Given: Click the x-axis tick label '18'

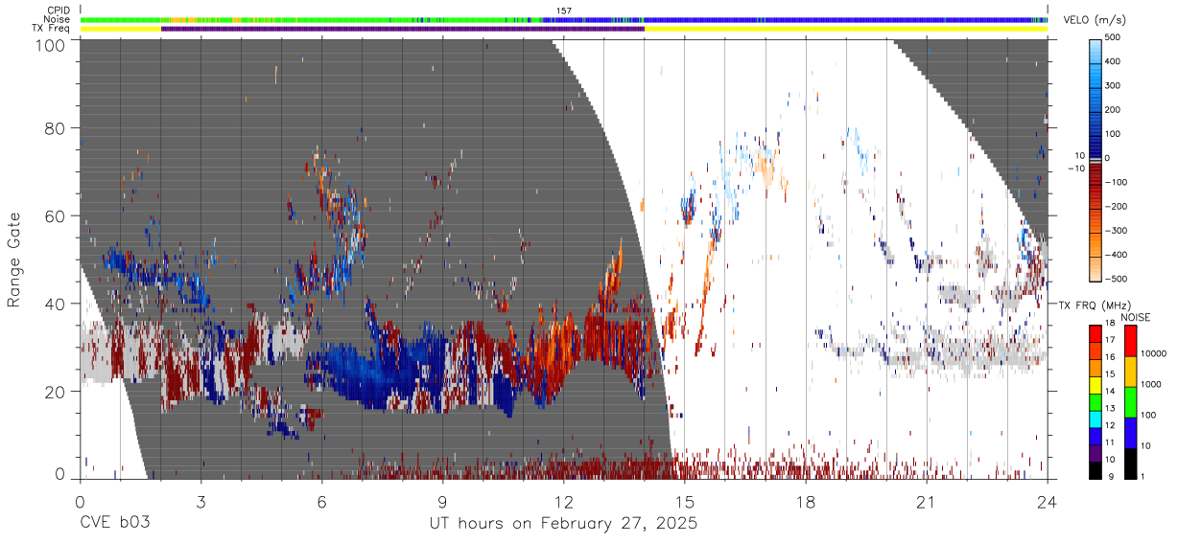Looking at the screenshot, I should point(805,501).
